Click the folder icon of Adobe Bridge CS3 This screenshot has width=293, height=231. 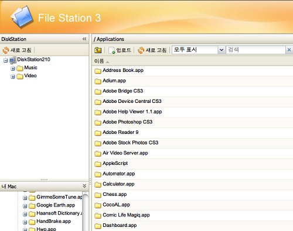point(98,91)
